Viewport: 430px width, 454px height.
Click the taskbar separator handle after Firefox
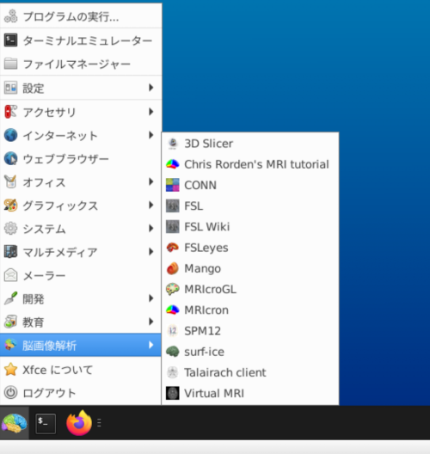click(x=99, y=423)
